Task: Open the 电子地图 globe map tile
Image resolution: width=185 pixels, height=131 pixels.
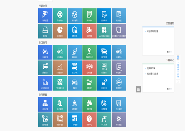Action: tap(75, 16)
